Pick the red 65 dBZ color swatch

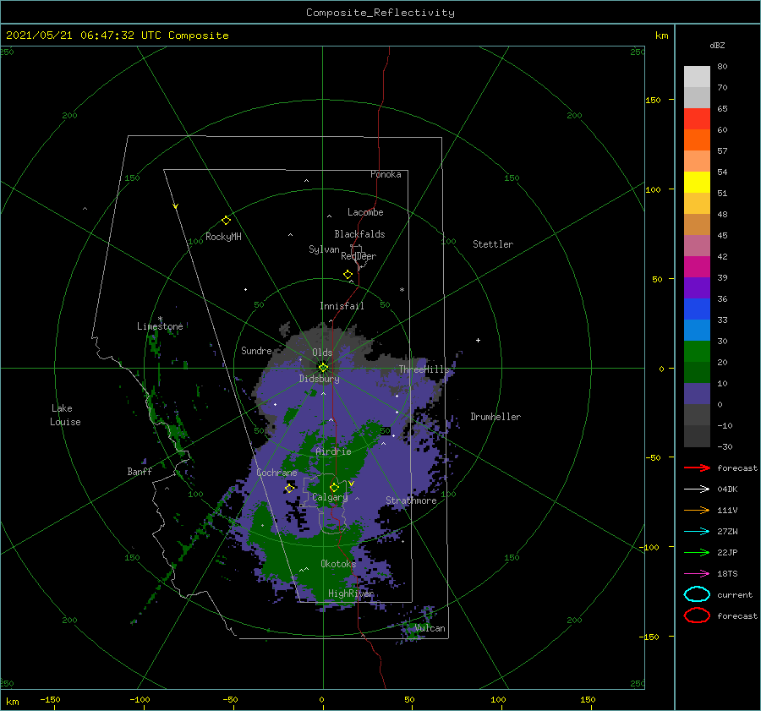coord(697,119)
